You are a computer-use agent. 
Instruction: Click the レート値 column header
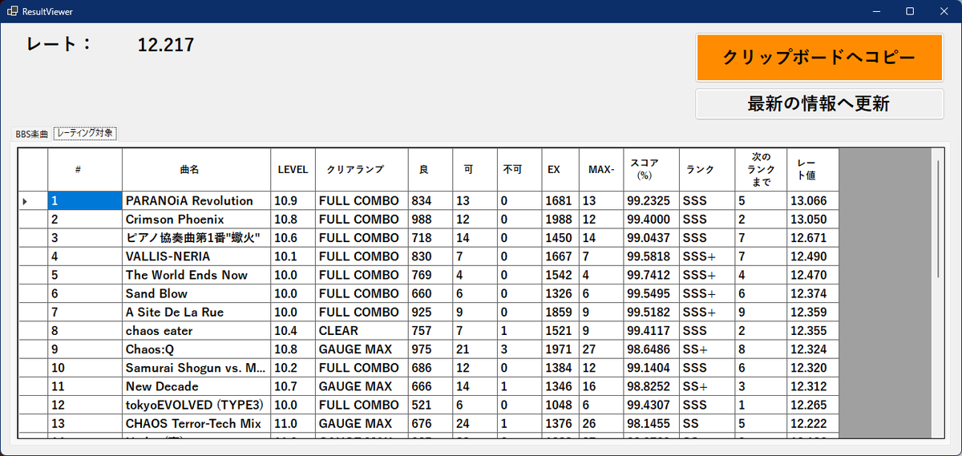point(812,170)
